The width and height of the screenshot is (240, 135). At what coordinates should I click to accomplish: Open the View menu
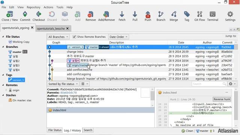(20, 7)
